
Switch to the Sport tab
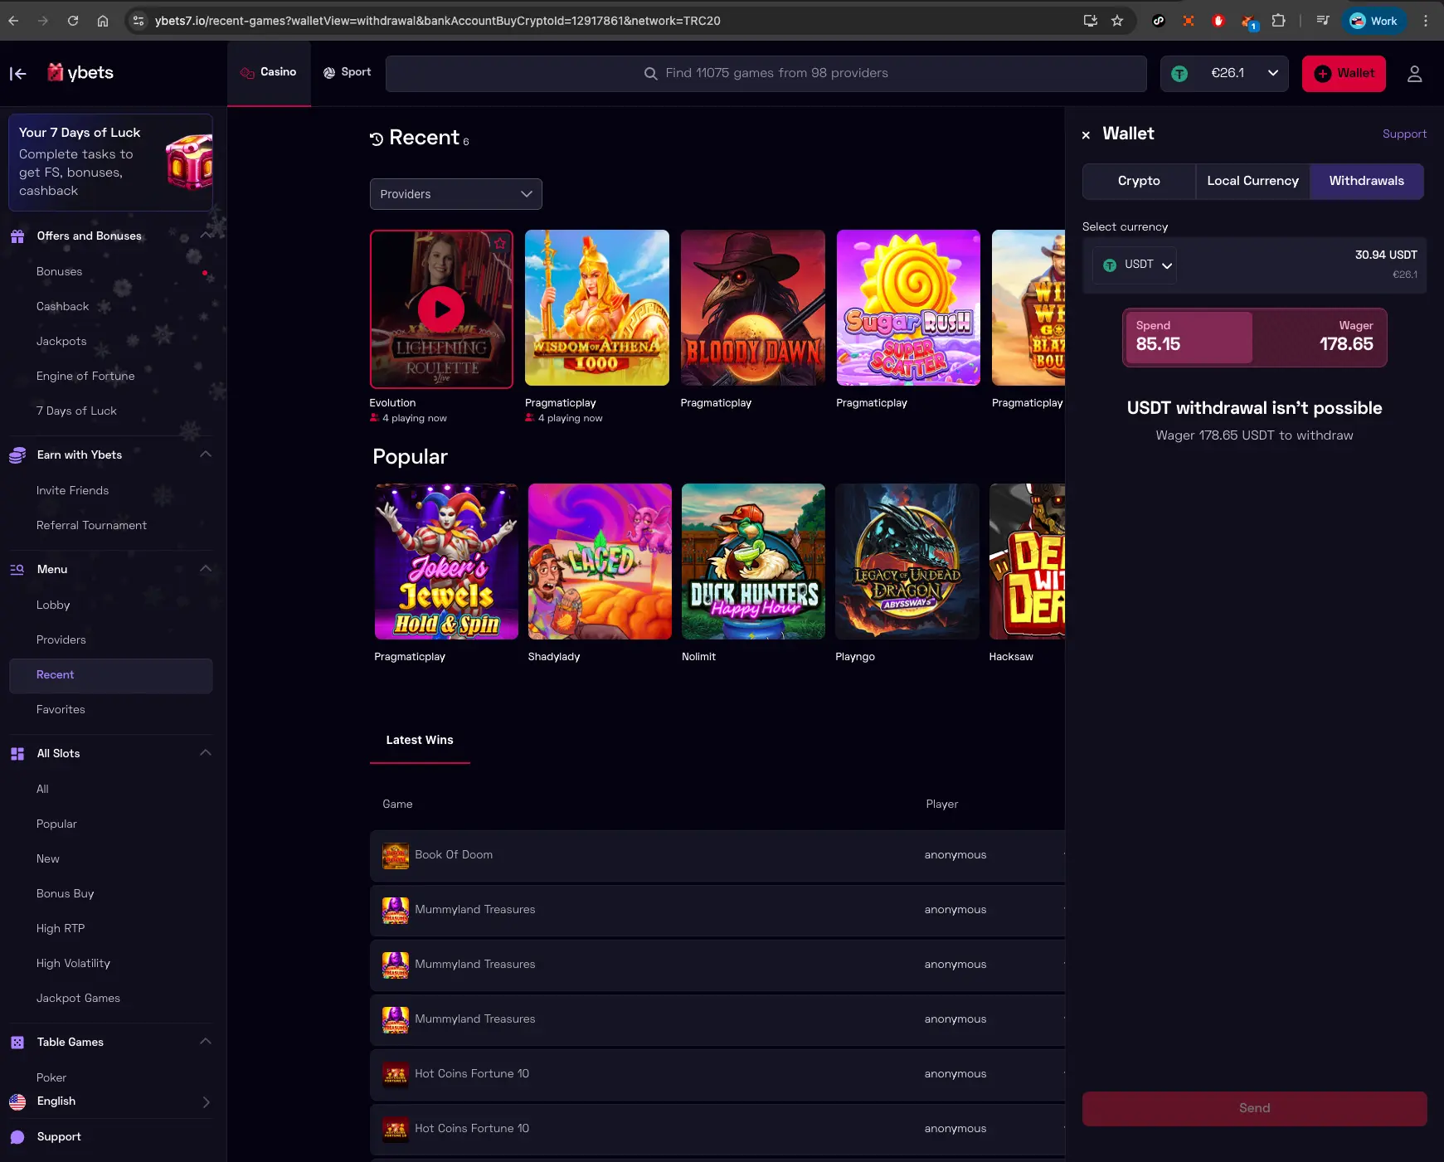(348, 73)
